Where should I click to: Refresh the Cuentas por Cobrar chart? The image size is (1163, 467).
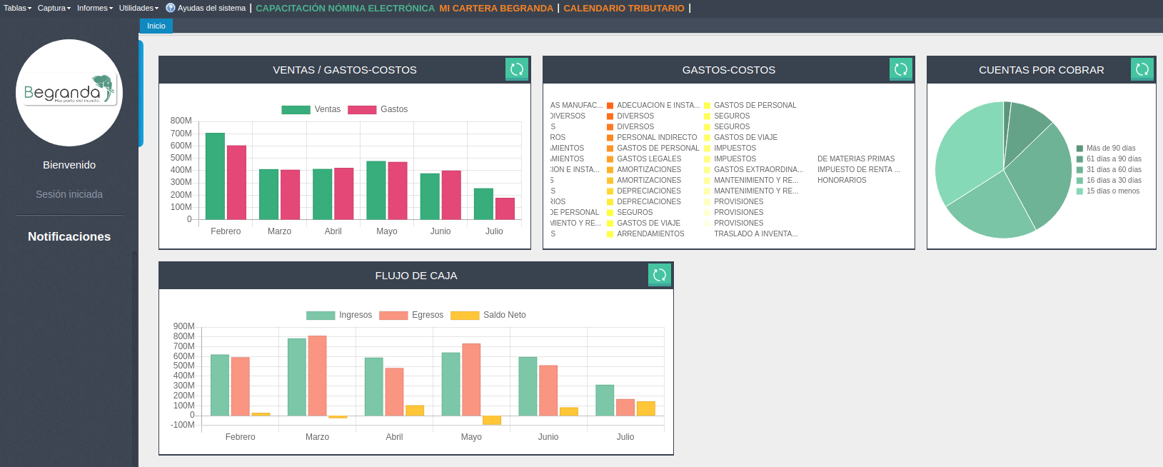click(1142, 69)
